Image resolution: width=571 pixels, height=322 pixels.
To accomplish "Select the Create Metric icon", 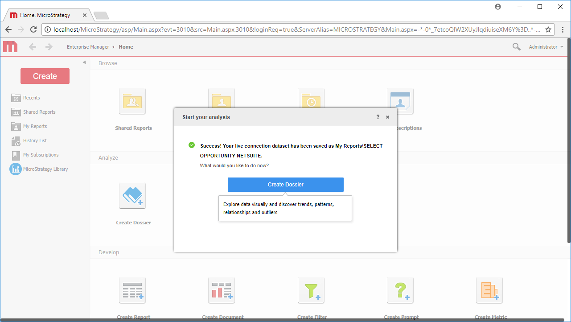I will tap(489, 290).
